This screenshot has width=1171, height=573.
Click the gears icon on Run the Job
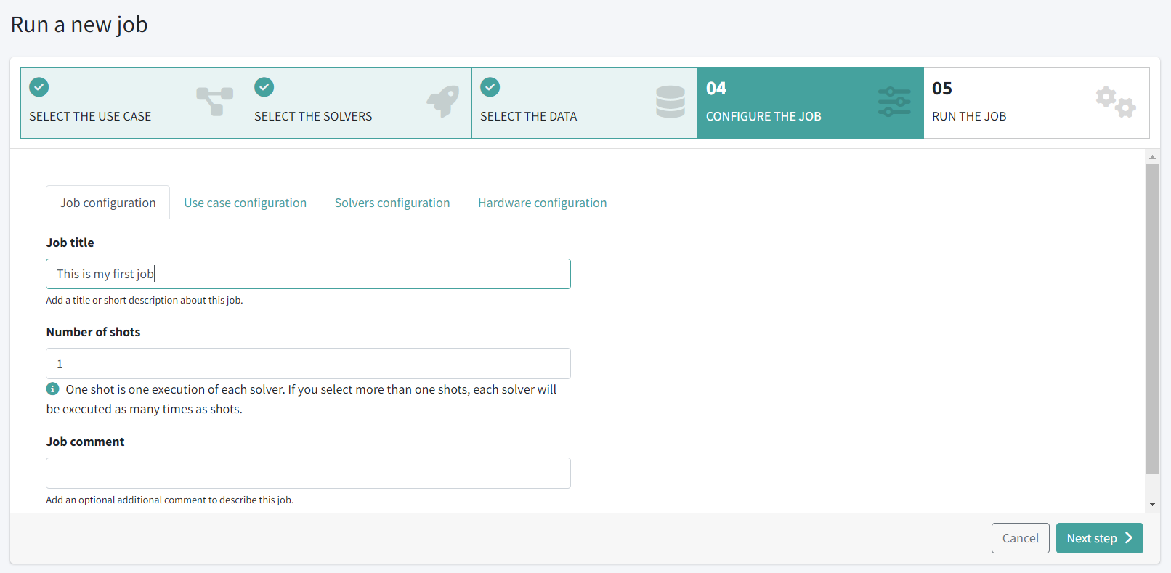(x=1116, y=102)
